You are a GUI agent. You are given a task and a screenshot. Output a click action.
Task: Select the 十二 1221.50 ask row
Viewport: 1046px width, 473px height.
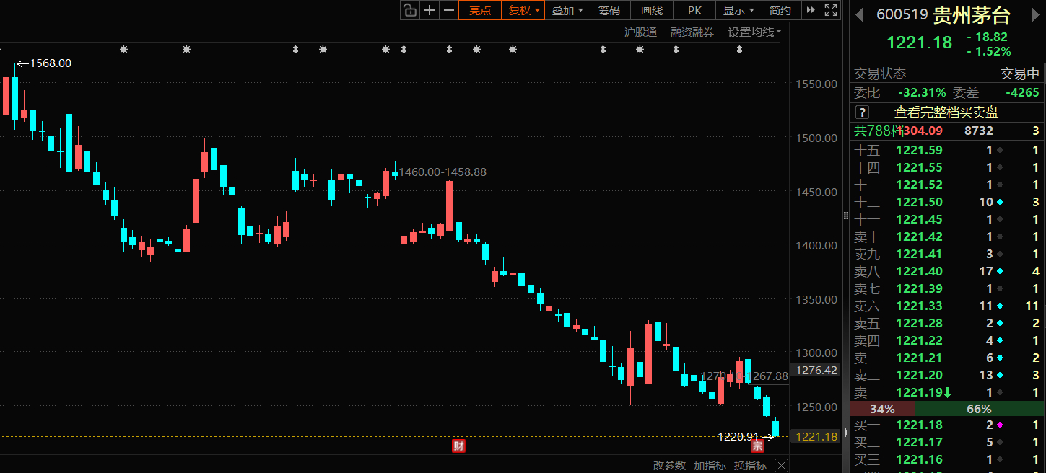pyautogui.click(x=947, y=202)
